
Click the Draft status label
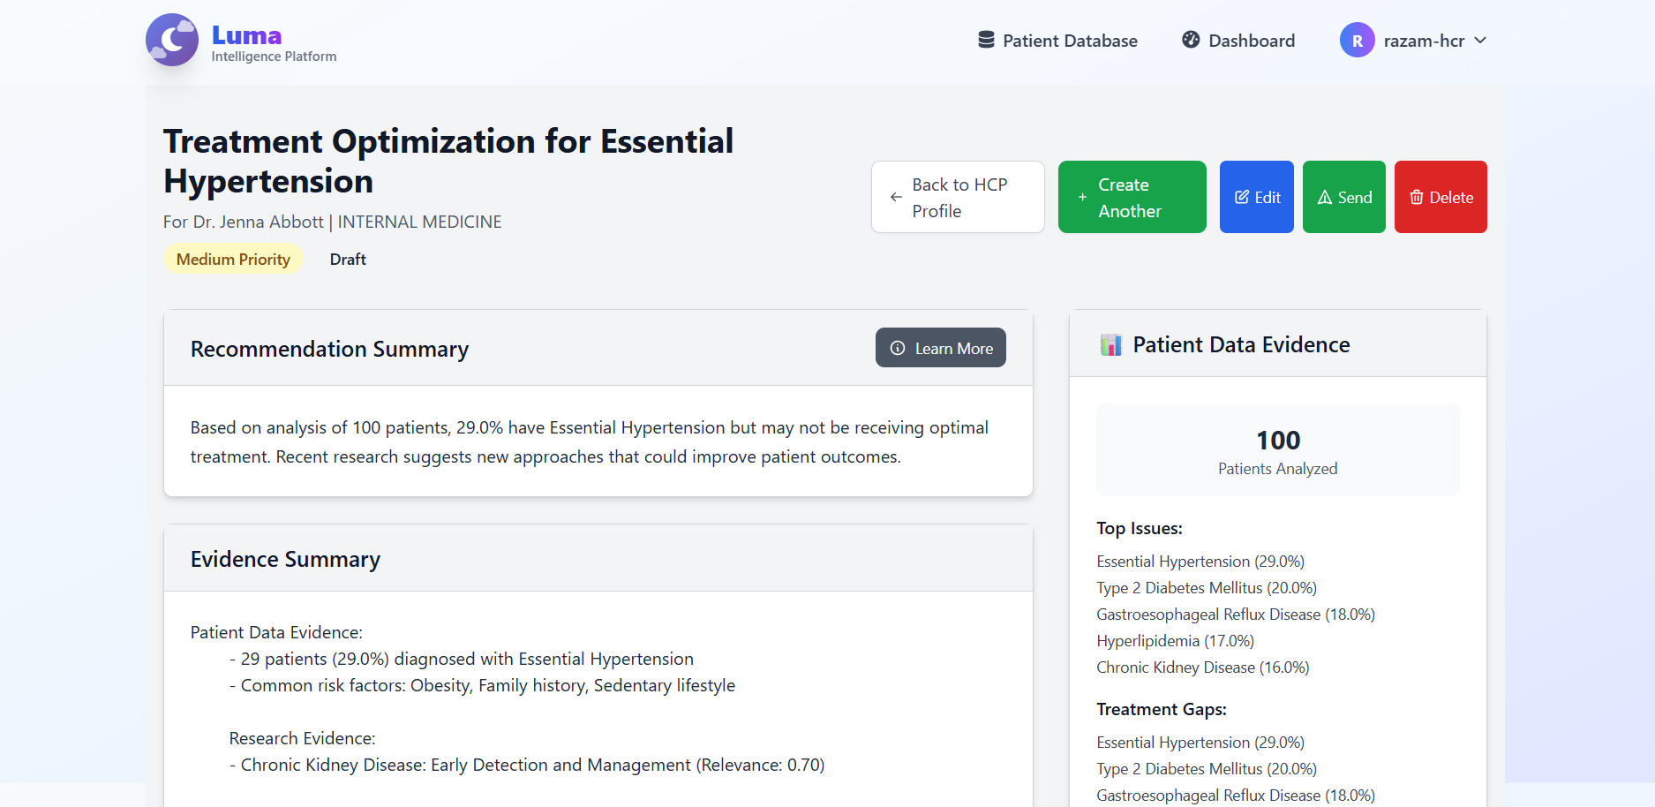(x=348, y=260)
